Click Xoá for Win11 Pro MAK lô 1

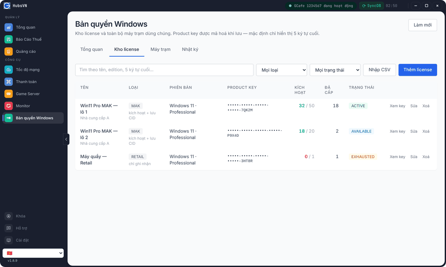pyautogui.click(x=426, y=106)
